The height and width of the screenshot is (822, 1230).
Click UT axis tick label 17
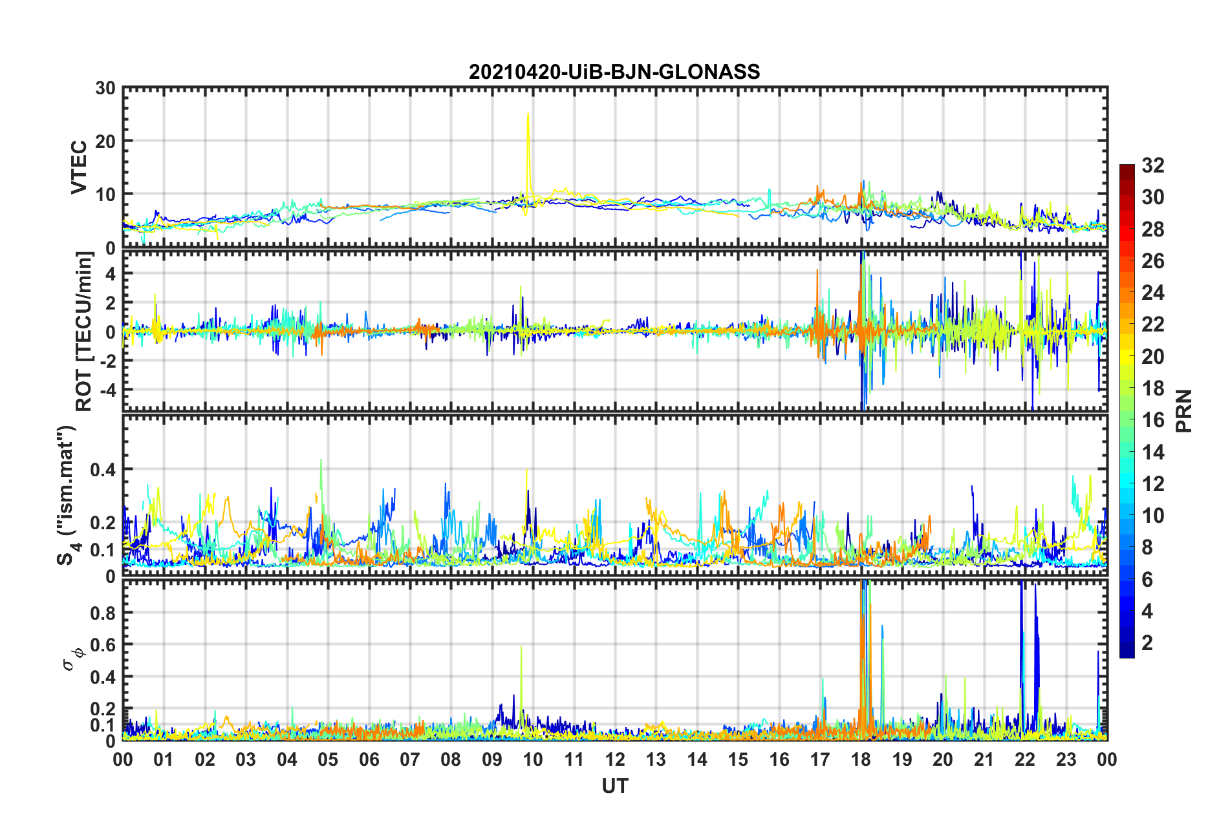(820, 759)
